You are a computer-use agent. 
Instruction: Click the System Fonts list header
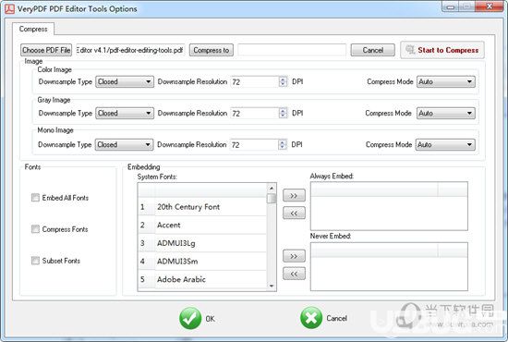click(x=202, y=190)
